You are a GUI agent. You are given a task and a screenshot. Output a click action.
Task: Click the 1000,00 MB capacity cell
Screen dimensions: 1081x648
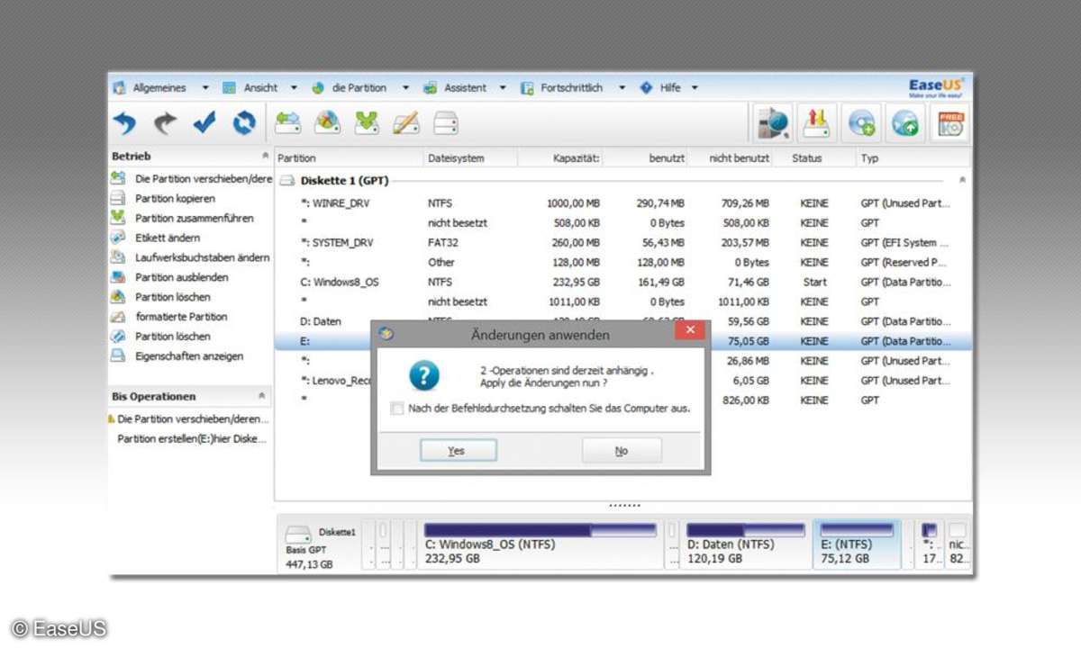(573, 203)
